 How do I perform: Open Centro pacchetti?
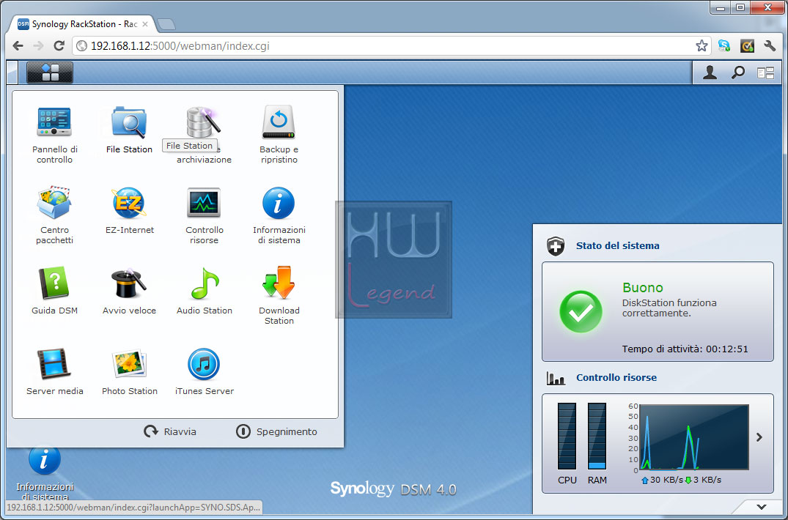pos(54,215)
